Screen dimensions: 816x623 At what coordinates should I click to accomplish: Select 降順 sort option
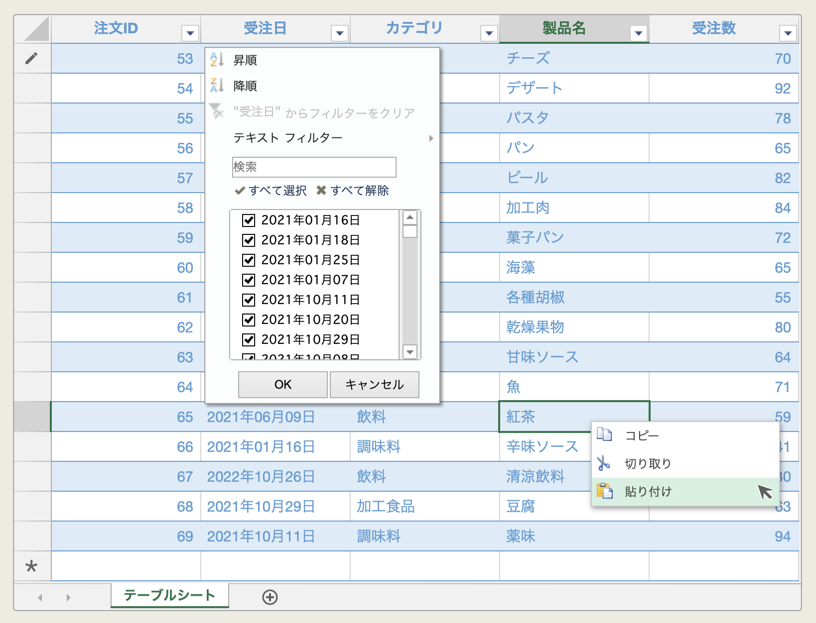click(x=322, y=86)
